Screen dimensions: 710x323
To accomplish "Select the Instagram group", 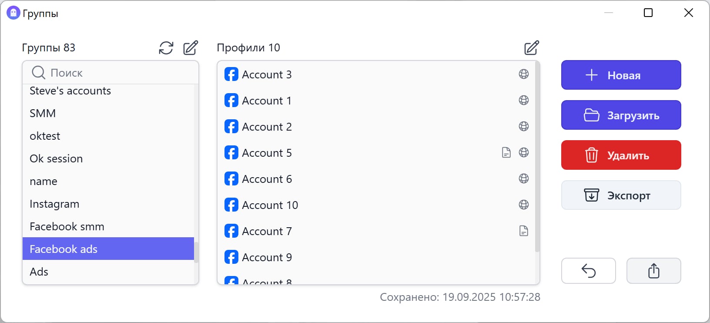I will pos(54,204).
